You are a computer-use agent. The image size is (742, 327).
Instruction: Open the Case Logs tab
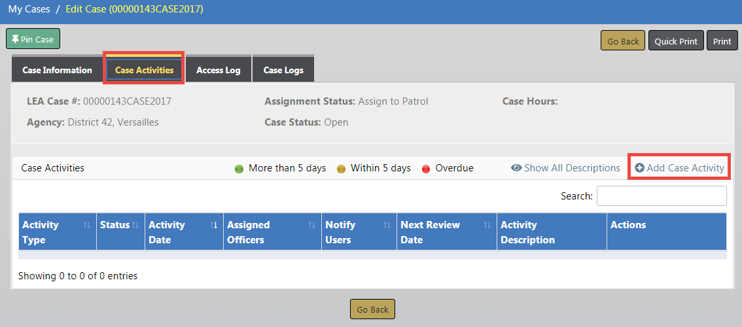point(283,70)
